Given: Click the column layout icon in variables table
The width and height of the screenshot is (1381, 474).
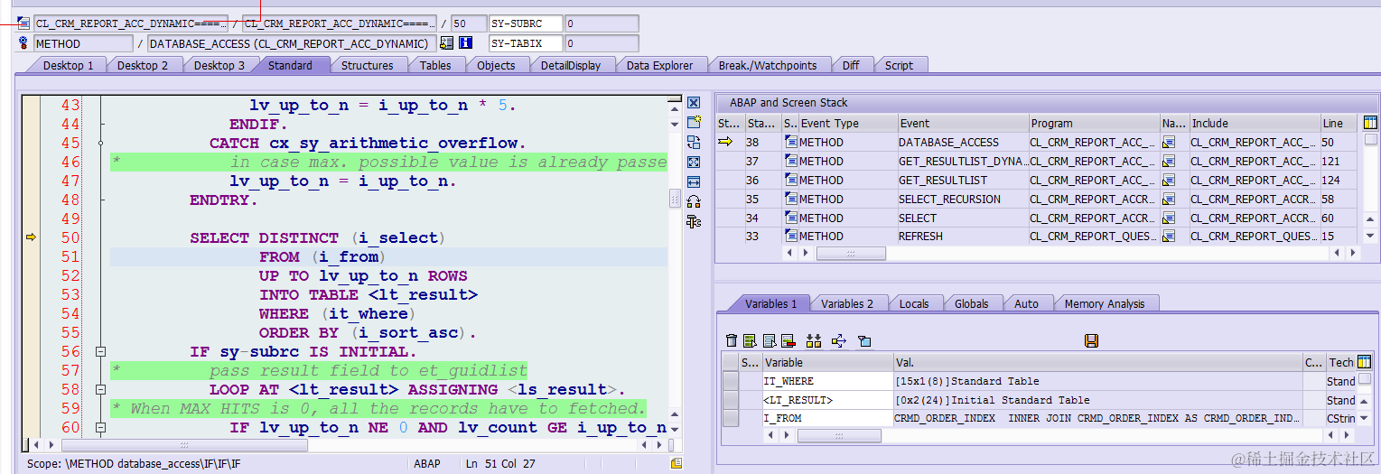Looking at the screenshot, I should tap(1364, 362).
